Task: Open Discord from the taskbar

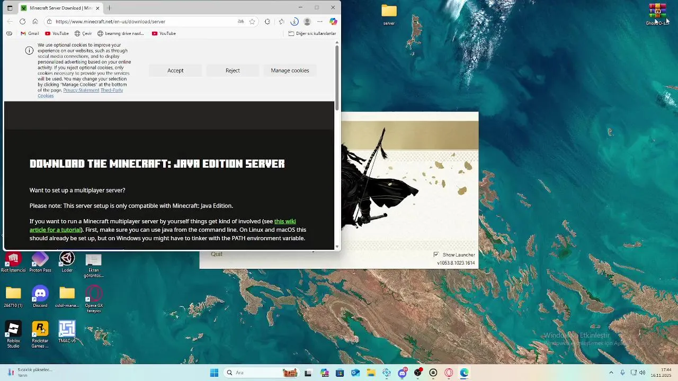Action: click(403, 373)
